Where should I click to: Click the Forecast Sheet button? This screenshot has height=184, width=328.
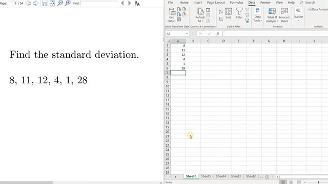(284, 15)
